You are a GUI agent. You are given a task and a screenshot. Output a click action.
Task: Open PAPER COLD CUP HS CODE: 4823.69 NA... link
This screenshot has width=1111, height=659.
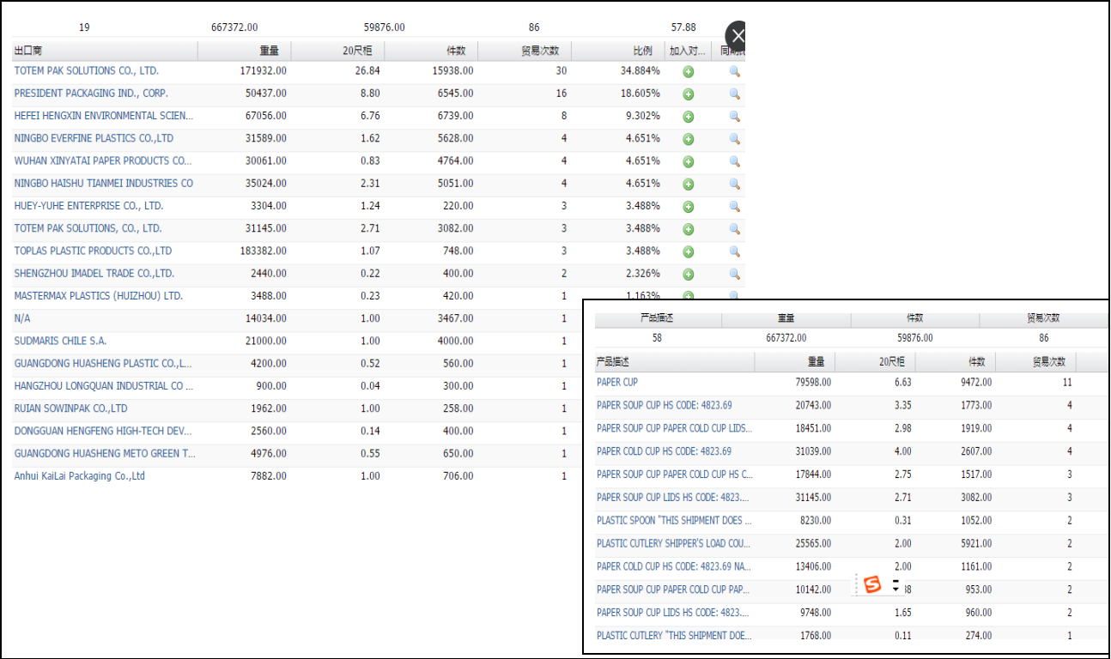tap(675, 567)
